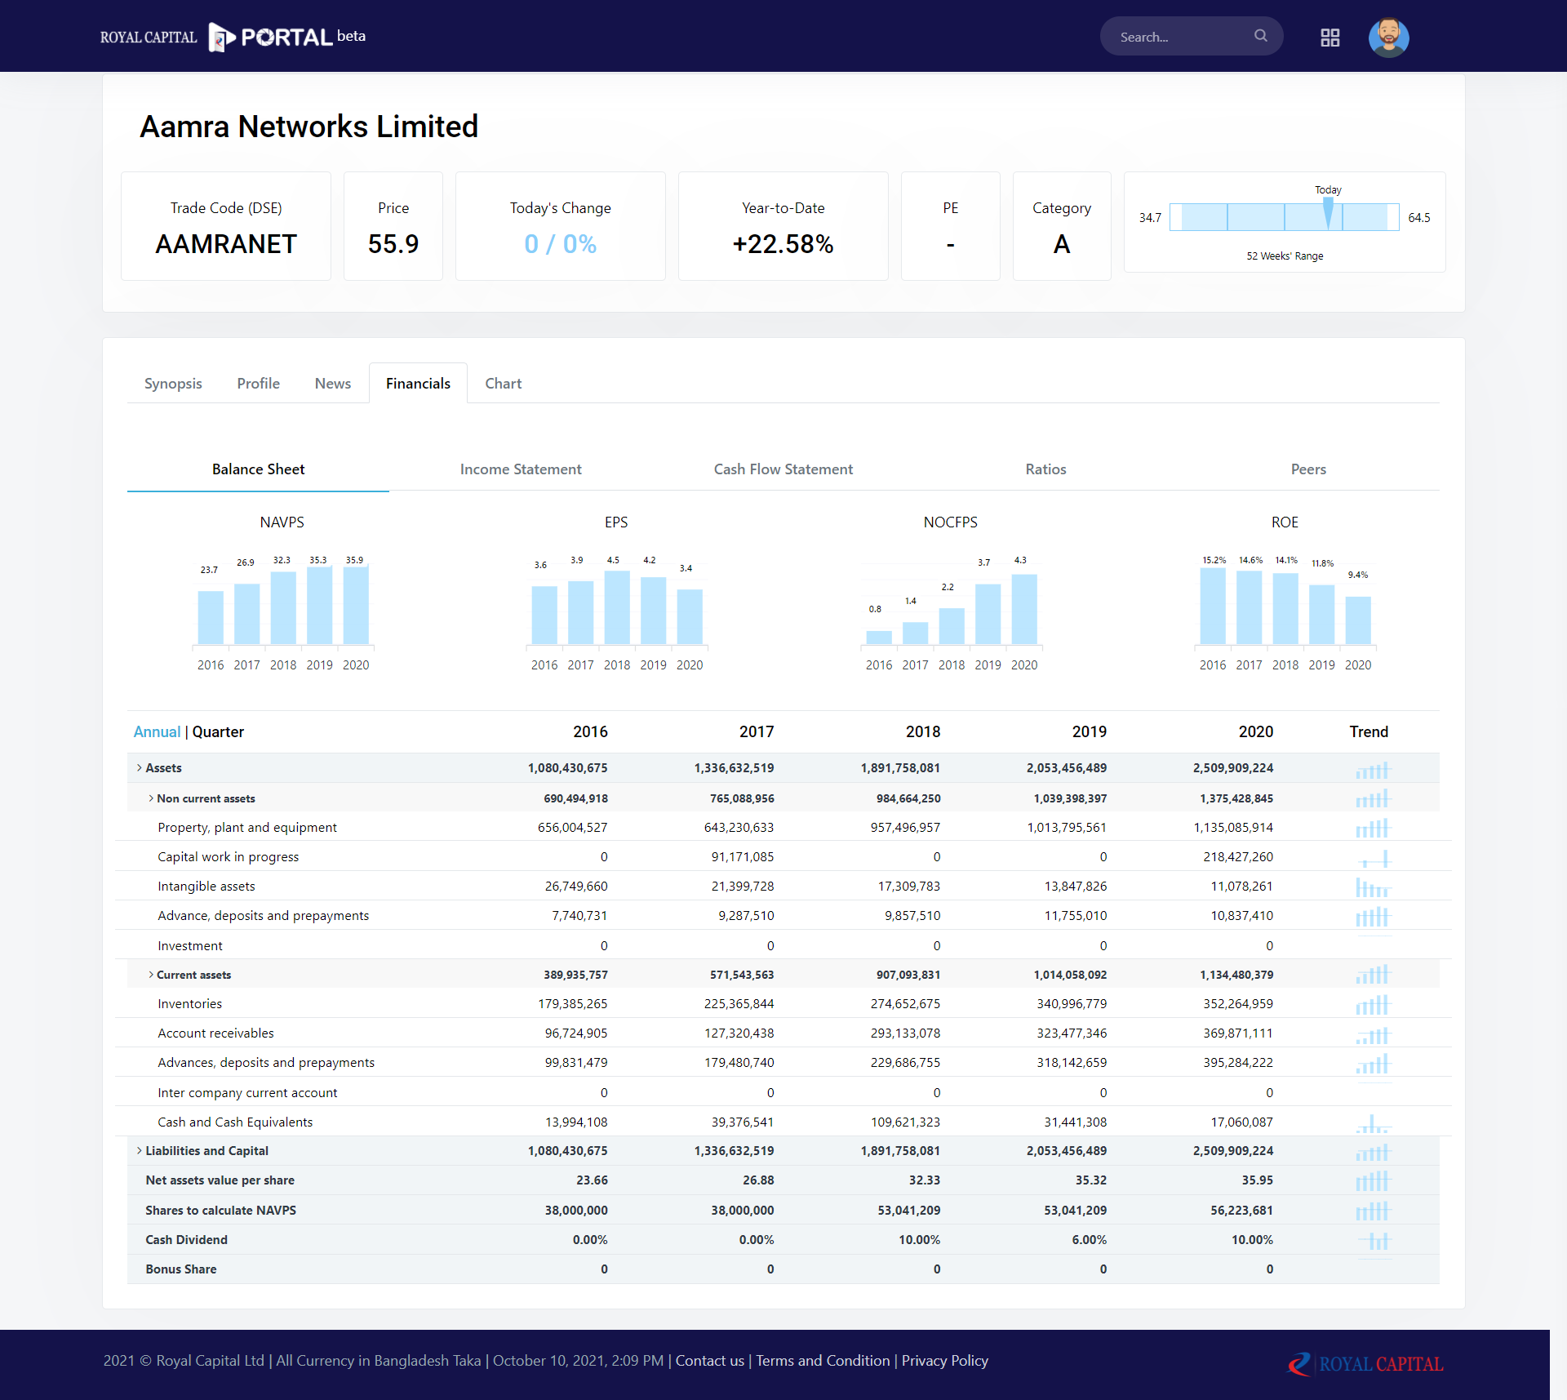Click the Search input field

tap(1192, 37)
